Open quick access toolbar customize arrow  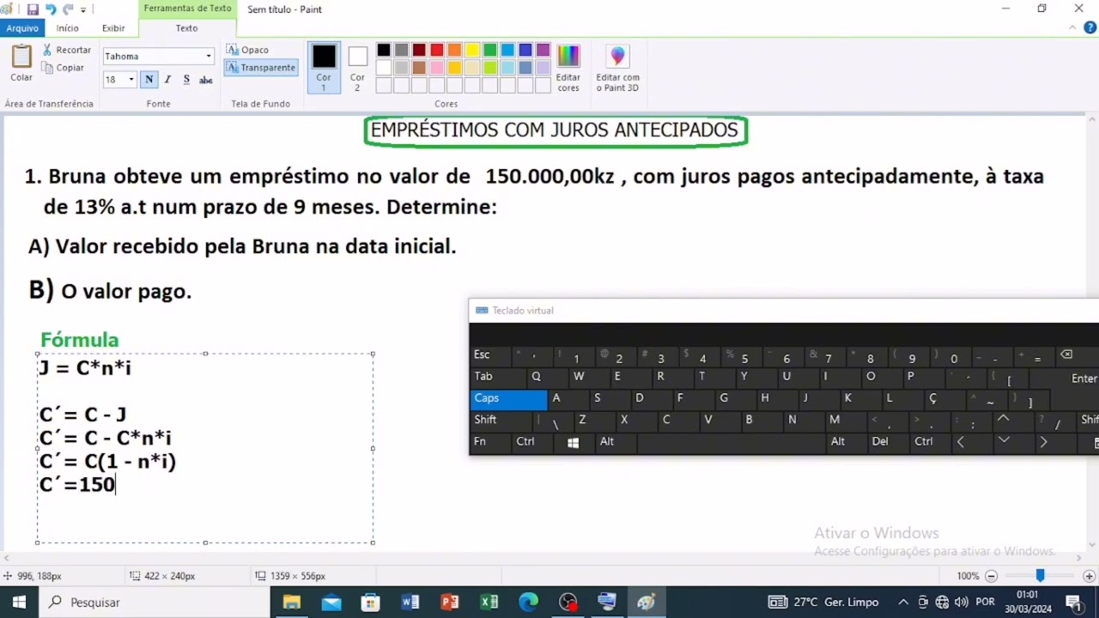(x=83, y=9)
